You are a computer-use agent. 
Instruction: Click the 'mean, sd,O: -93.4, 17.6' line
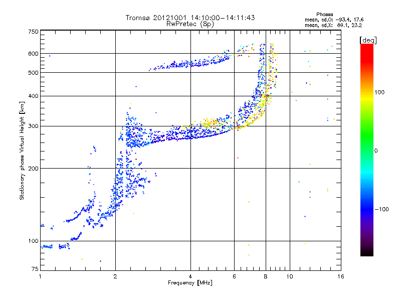tap(334, 20)
